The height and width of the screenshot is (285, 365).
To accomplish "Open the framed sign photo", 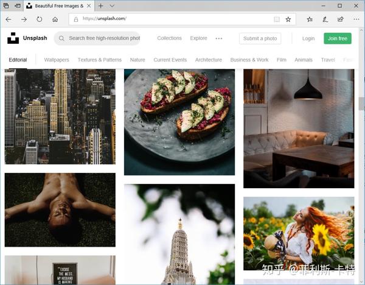I will point(60,270).
